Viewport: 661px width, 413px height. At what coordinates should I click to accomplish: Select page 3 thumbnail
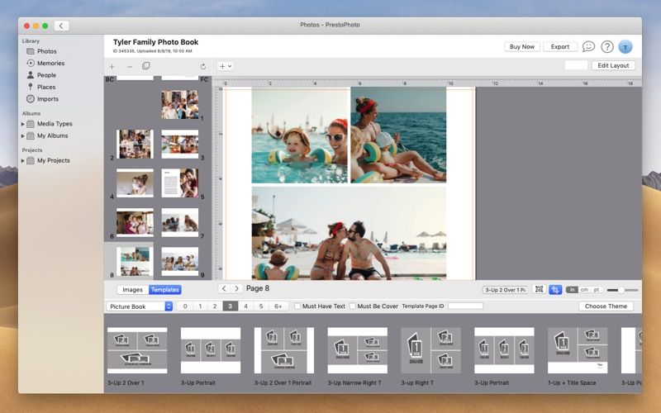(x=180, y=144)
